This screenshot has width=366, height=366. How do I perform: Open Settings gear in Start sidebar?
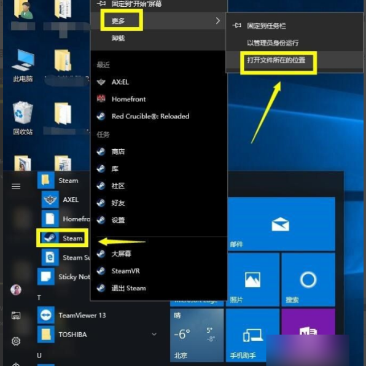coord(16,341)
